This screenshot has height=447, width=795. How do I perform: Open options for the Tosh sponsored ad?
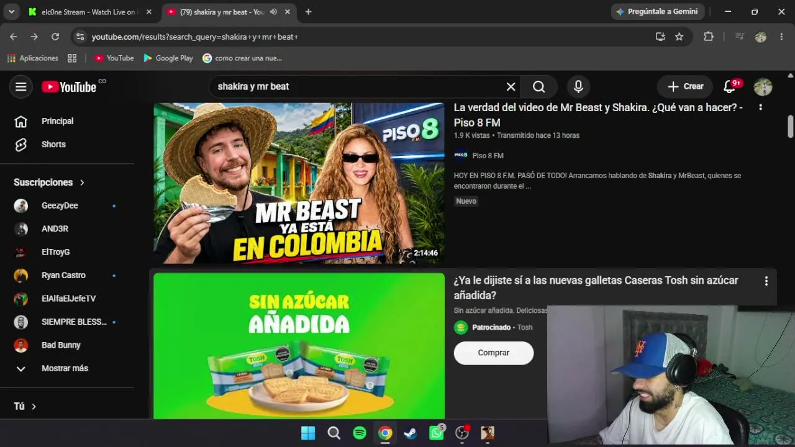point(766,281)
